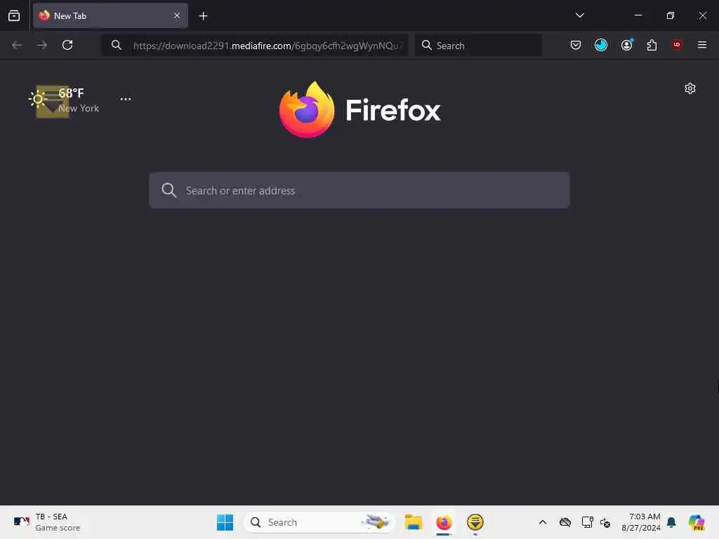Screen dimensions: 719x539
Task: Open the uBlock Origin extension
Action: (677, 44)
